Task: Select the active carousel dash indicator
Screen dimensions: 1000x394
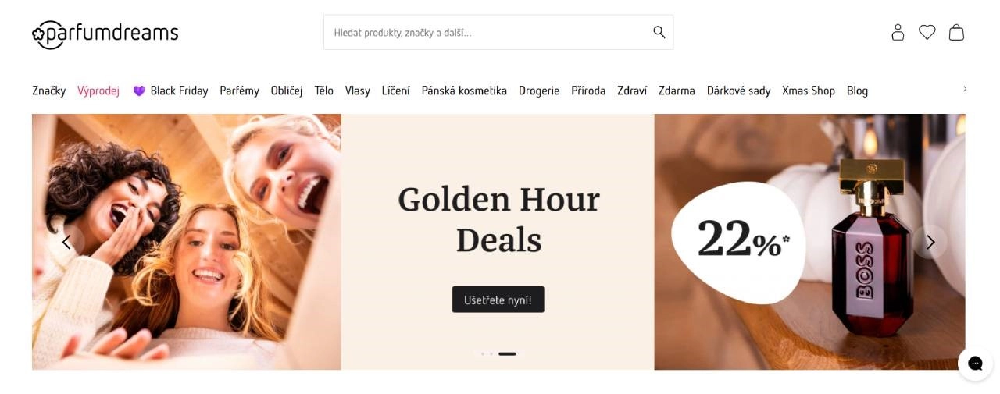Action: pos(507,354)
